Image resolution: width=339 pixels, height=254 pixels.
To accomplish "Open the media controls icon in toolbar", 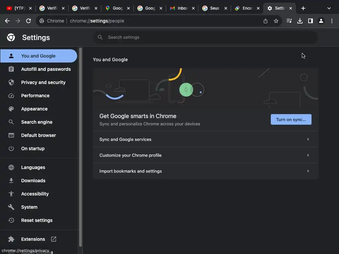I will point(289,21).
